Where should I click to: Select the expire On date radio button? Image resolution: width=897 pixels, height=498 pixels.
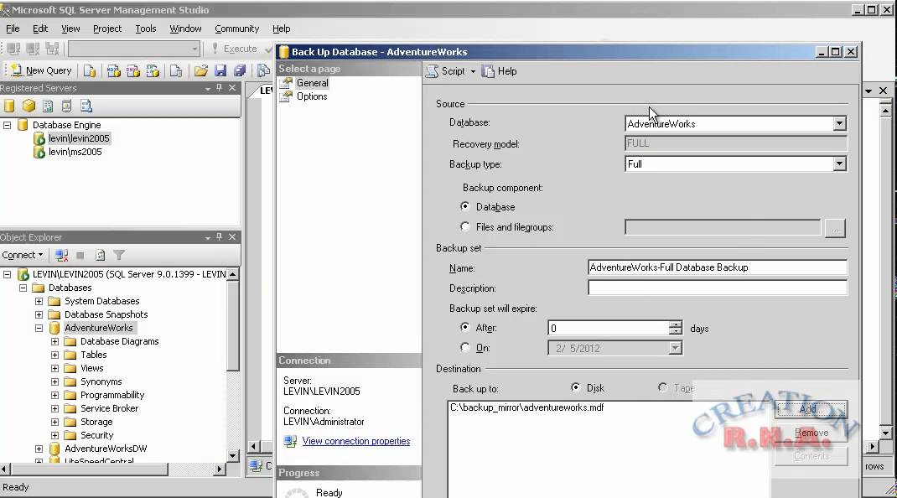[465, 347]
